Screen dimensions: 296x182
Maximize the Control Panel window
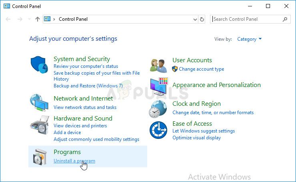point(268,6)
